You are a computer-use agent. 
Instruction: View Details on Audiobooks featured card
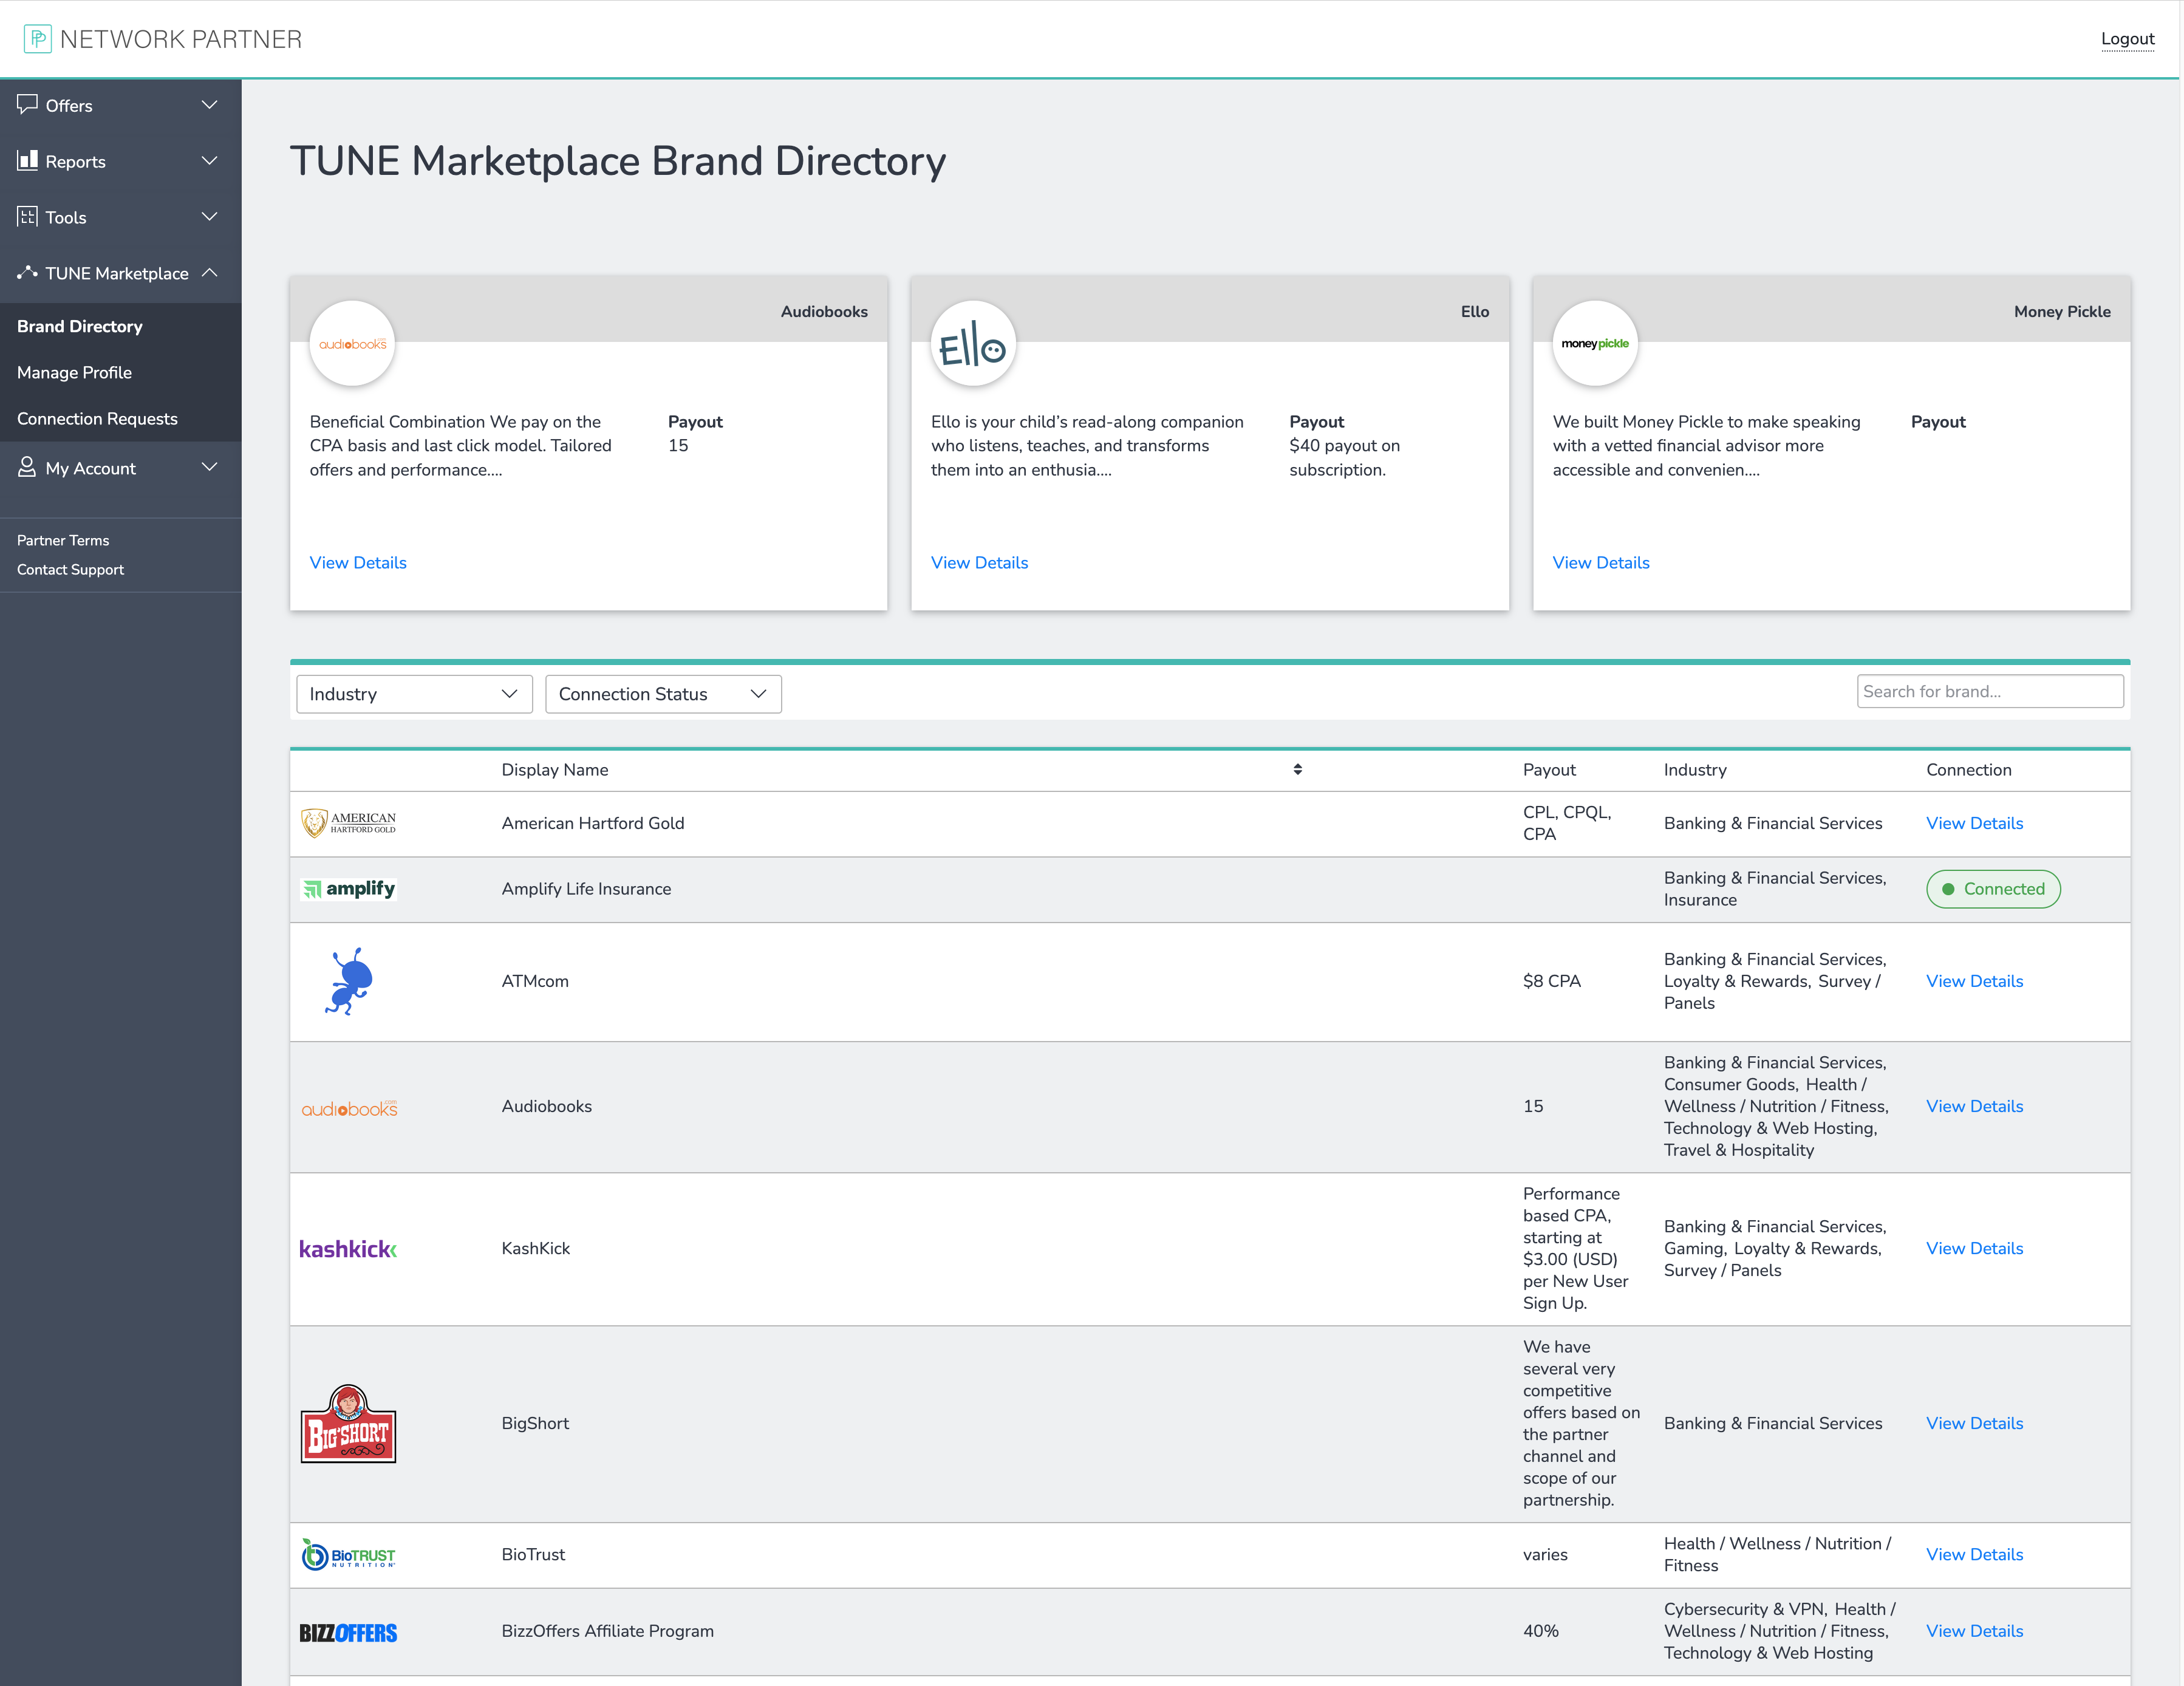358,562
